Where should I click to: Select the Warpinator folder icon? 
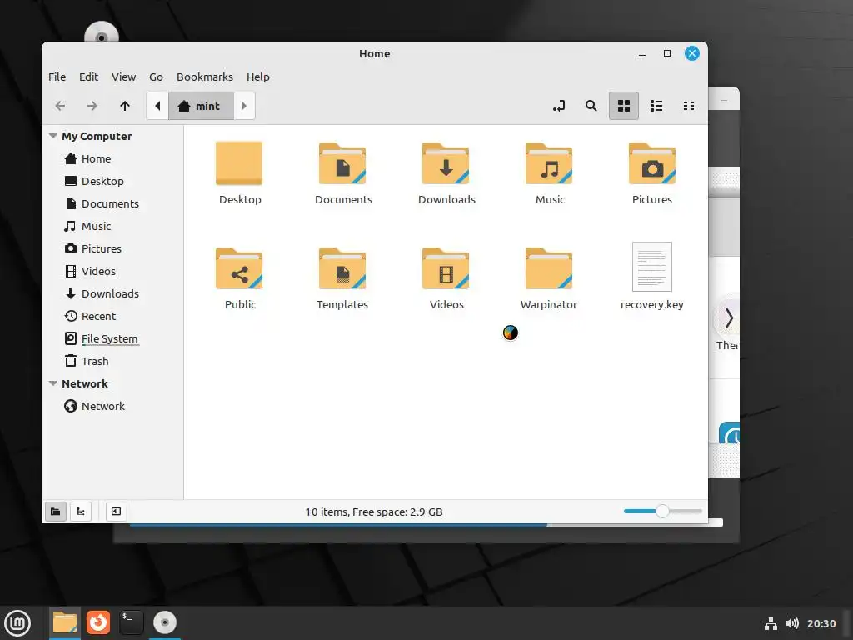550,268
